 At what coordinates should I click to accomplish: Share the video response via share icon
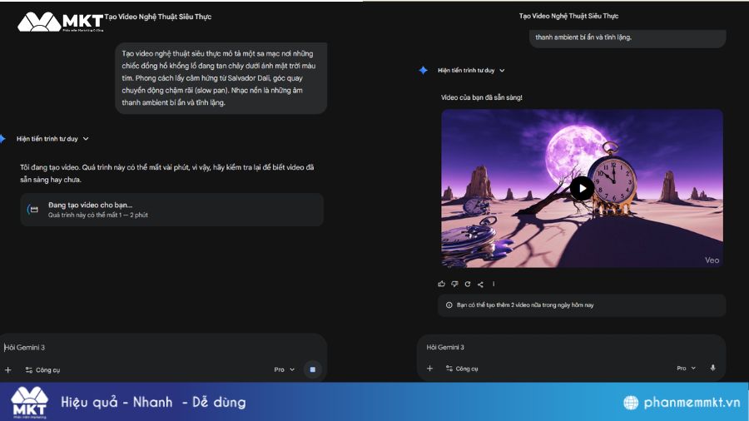[x=480, y=284]
